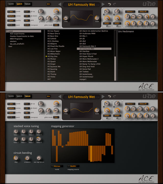
Task: Click the voice 6 tuning knob
Action: tap(23, 139)
